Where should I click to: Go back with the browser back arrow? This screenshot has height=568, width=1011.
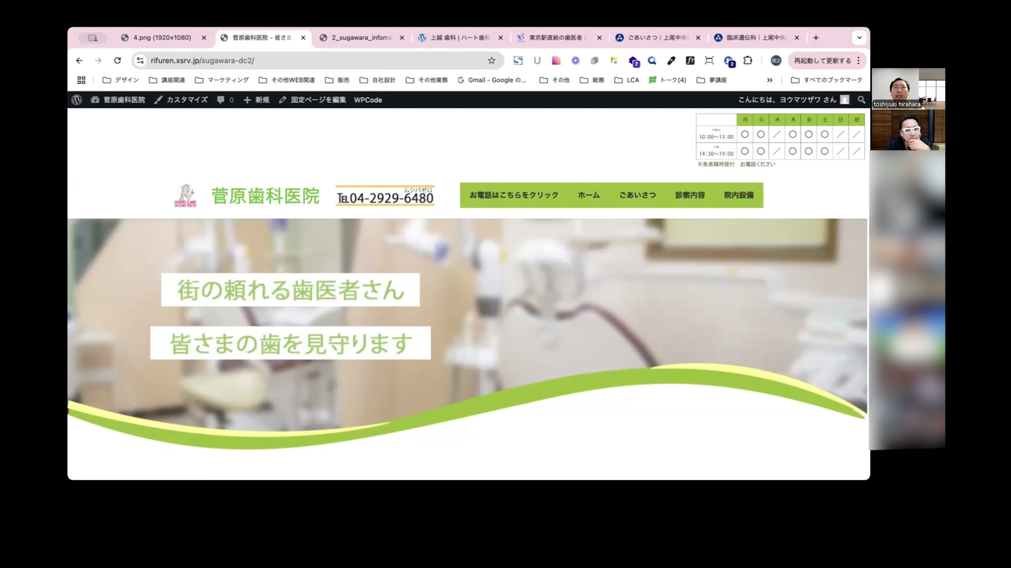[79, 60]
